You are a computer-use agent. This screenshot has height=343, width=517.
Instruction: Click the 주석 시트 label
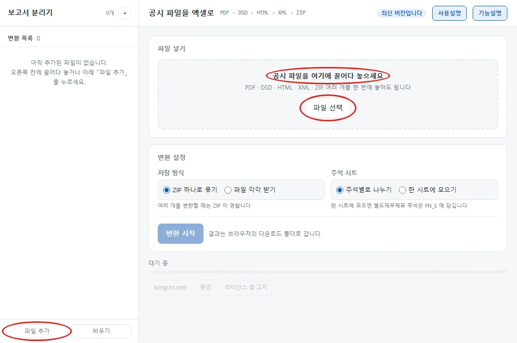coord(344,172)
